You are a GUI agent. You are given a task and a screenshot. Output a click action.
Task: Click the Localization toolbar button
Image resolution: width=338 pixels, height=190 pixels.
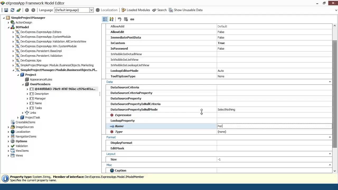click(107, 10)
